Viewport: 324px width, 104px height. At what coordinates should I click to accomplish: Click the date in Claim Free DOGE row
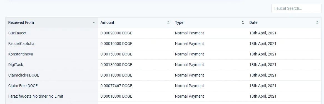pos(263,86)
